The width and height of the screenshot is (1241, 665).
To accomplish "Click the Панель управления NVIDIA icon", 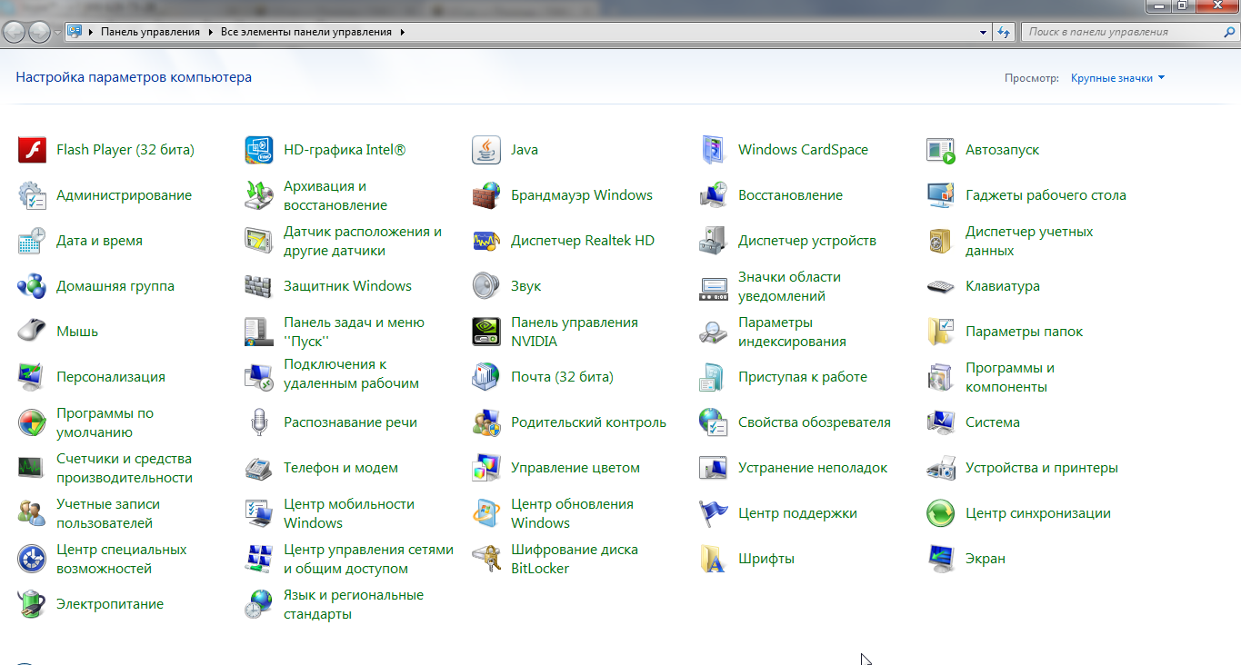I will [486, 332].
